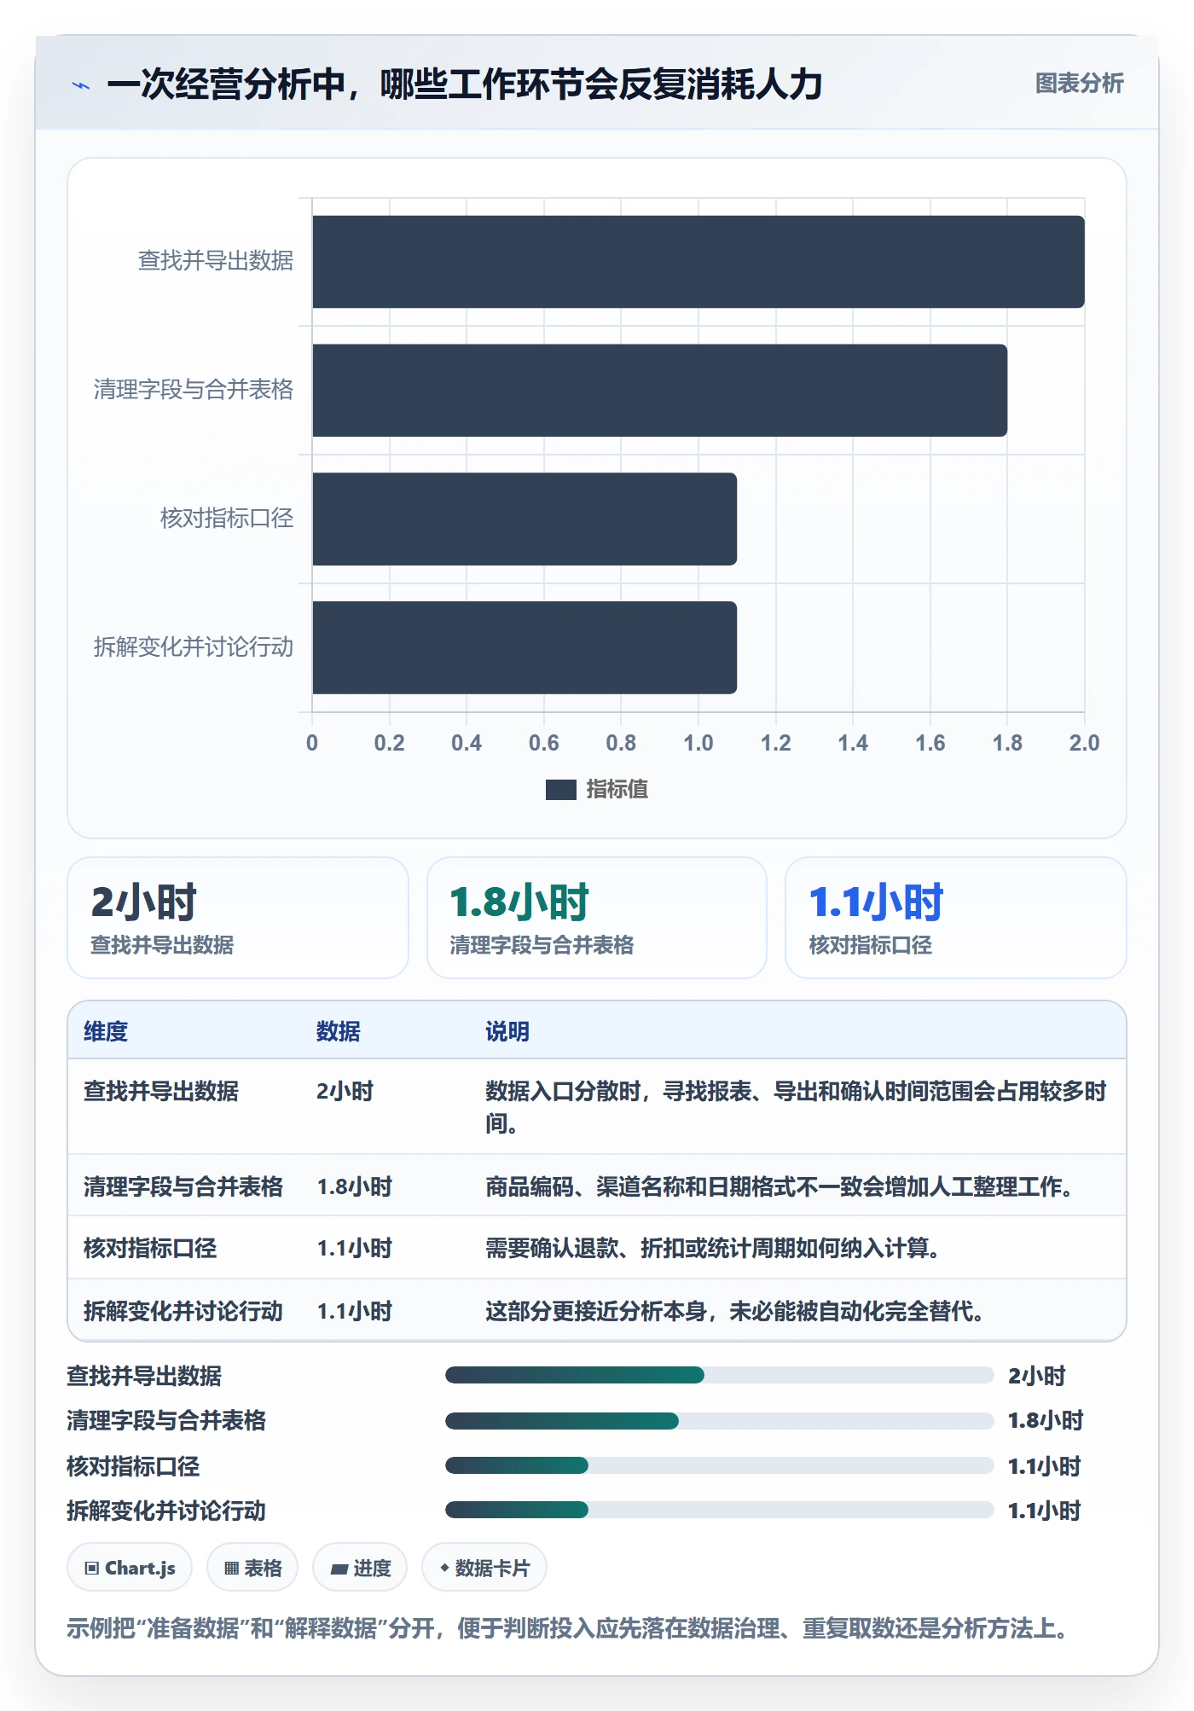The width and height of the screenshot is (1194, 1711).
Task: Click the 查找并导出数据 y-axis label
Action: 216,261
